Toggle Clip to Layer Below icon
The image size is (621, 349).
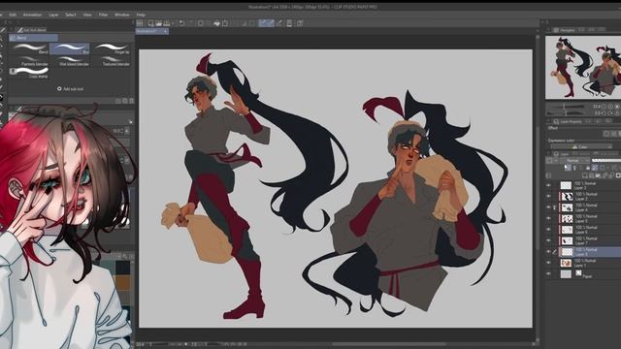pos(568,168)
